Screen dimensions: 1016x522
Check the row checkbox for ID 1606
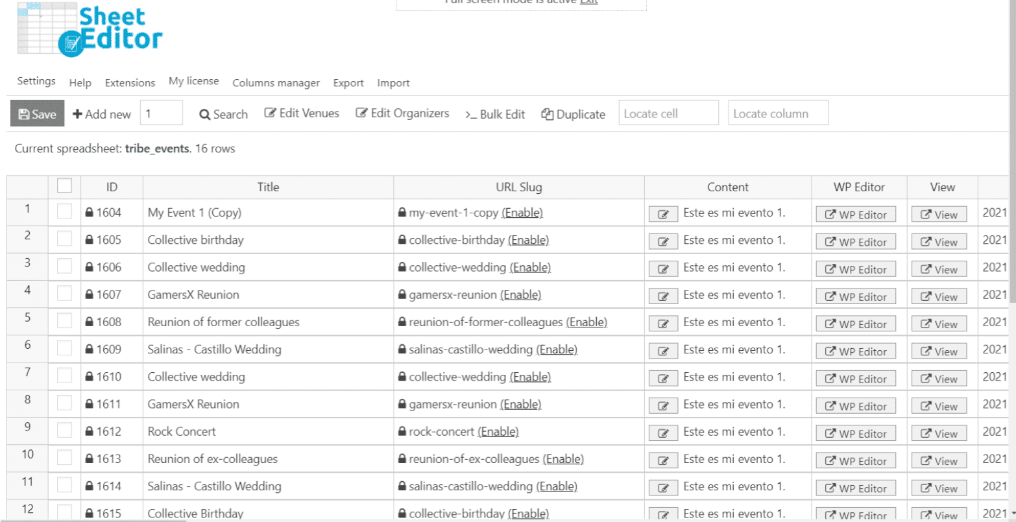click(x=64, y=266)
